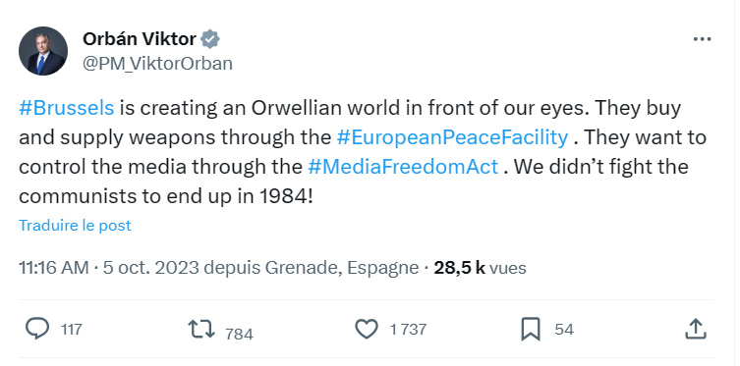Click the share upload icon
This screenshot has height=366, width=740.
pyautogui.click(x=696, y=329)
